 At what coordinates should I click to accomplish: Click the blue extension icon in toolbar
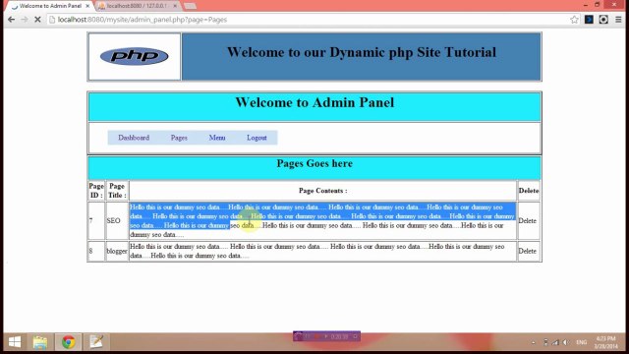(589, 20)
